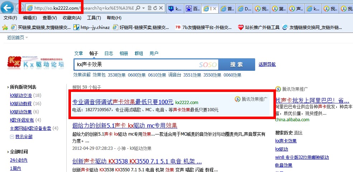Filter by kX驱动交流 board
353x172 pixels.
click(x=21, y=95)
